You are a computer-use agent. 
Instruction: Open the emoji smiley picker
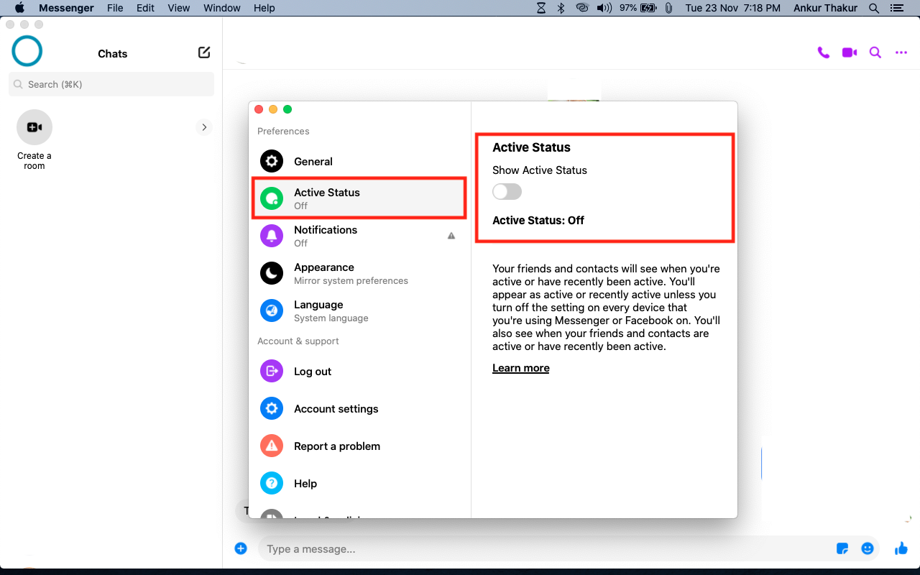(x=868, y=548)
